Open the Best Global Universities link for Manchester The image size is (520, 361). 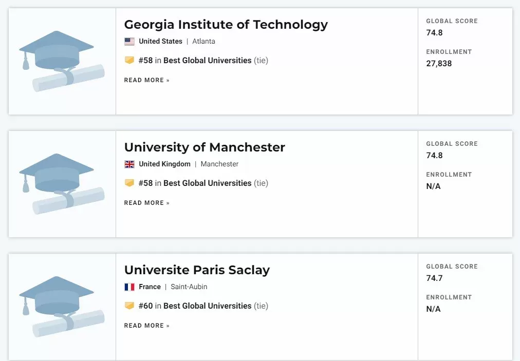(x=207, y=183)
